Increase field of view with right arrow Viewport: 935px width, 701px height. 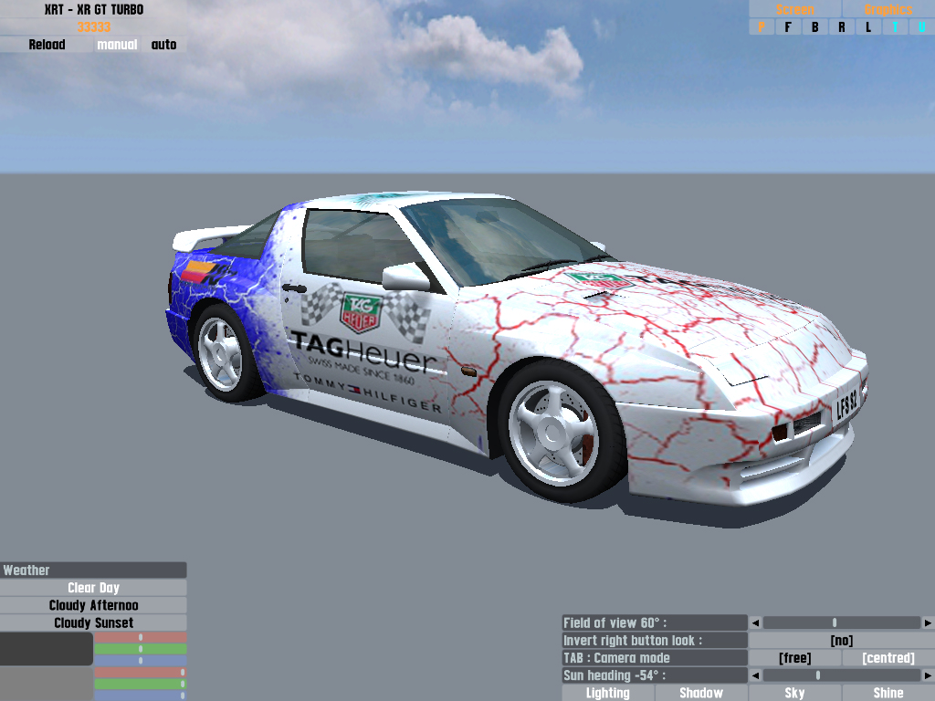coord(928,623)
